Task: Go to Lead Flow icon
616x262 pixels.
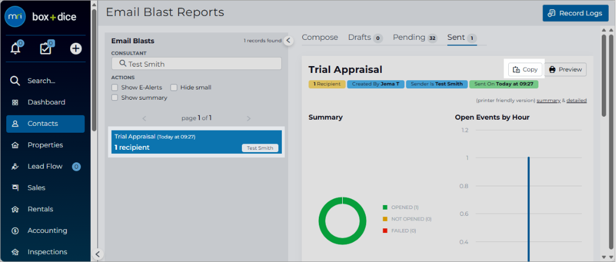Action: pos(15,167)
